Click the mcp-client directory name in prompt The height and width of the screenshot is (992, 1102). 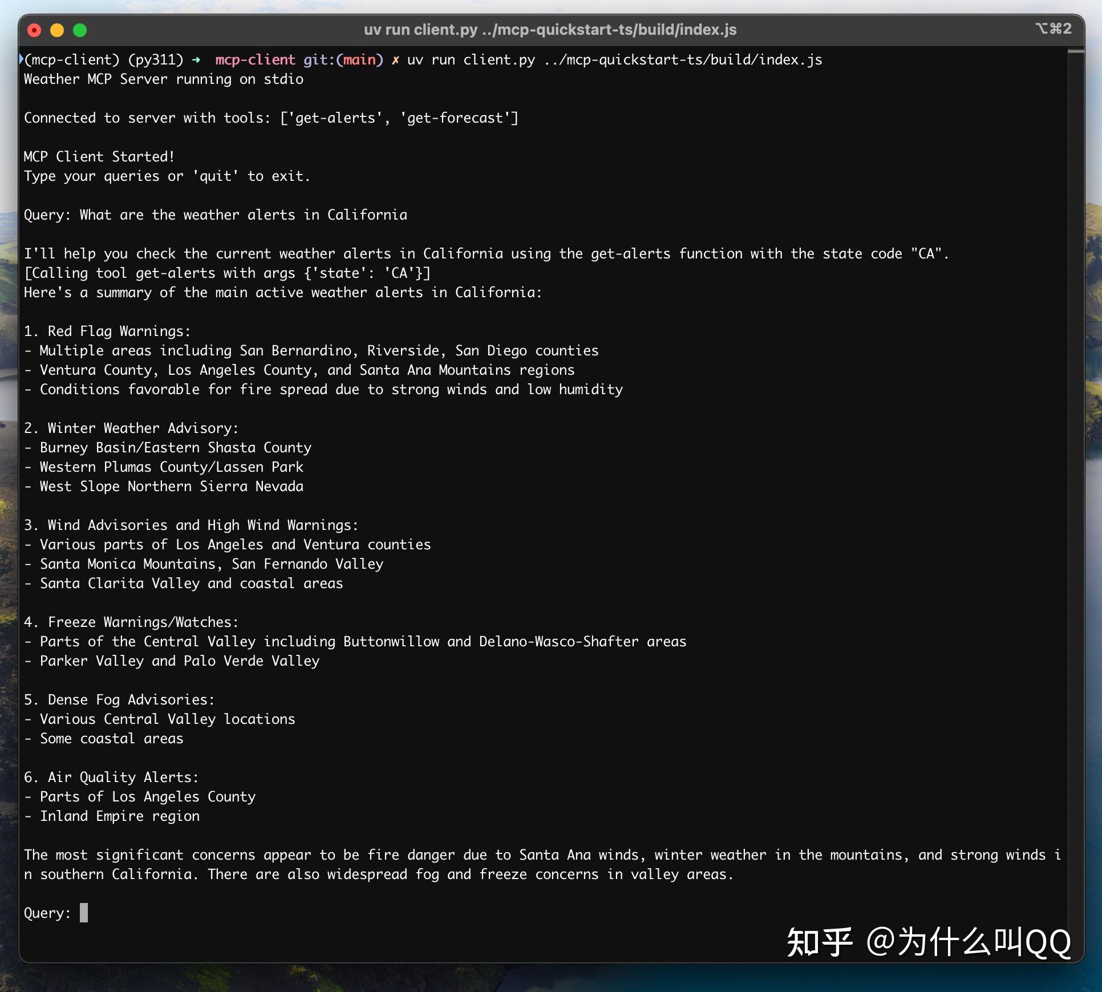[255, 59]
